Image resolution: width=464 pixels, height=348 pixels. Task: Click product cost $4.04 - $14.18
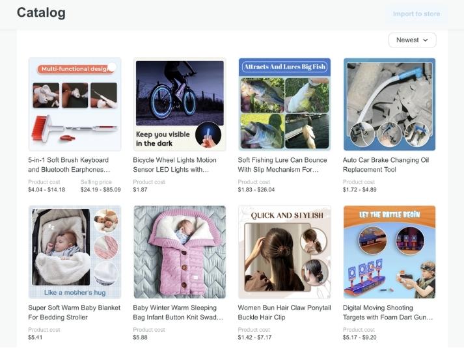[x=46, y=189]
